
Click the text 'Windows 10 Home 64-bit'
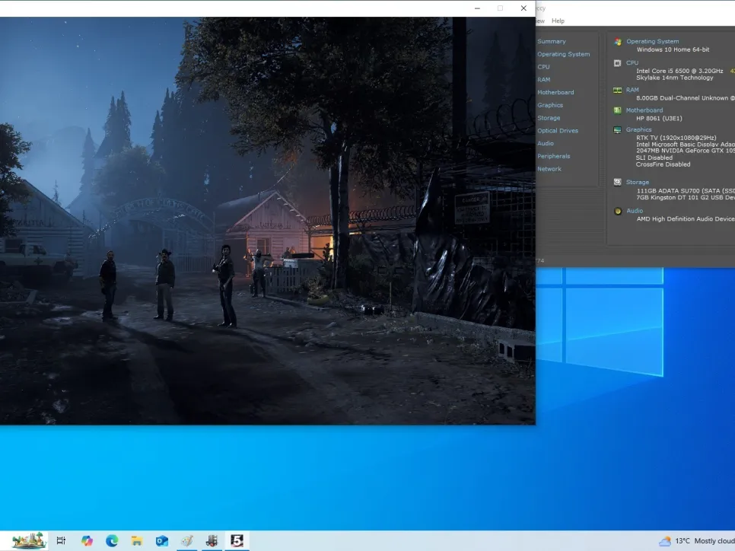click(673, 49)
